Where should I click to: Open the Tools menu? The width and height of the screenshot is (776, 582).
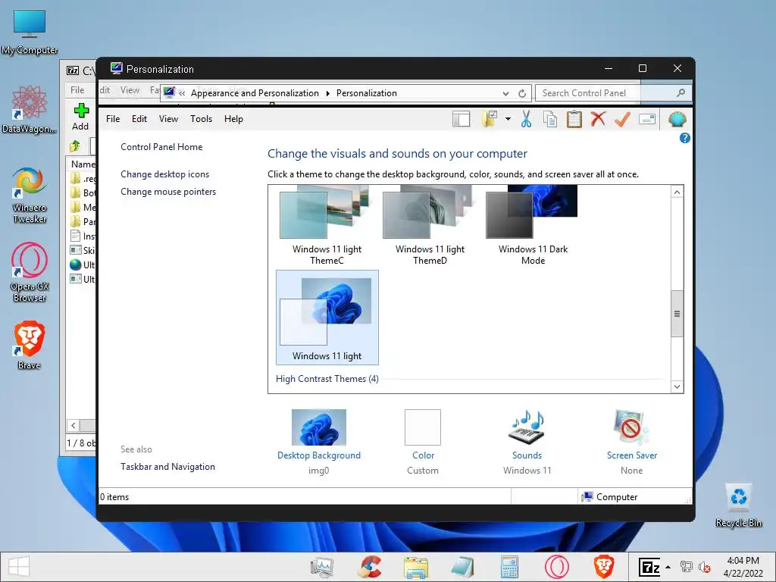[x=201, y=119]
